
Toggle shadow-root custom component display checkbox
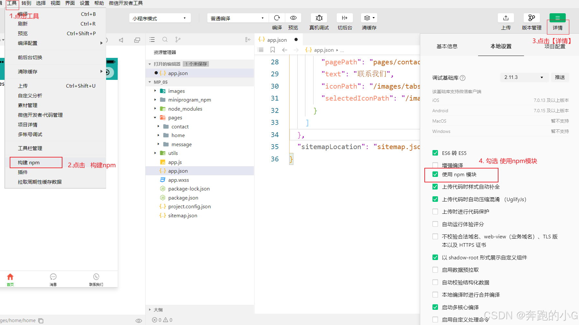(x=435, y=257)
